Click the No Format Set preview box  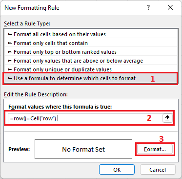(x=83, y=149)
